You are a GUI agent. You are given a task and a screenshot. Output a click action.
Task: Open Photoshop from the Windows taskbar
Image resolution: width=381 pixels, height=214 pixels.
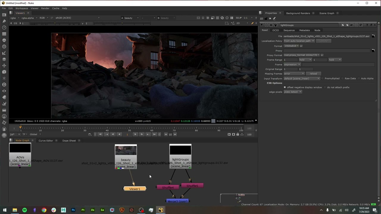coord(73,210)
